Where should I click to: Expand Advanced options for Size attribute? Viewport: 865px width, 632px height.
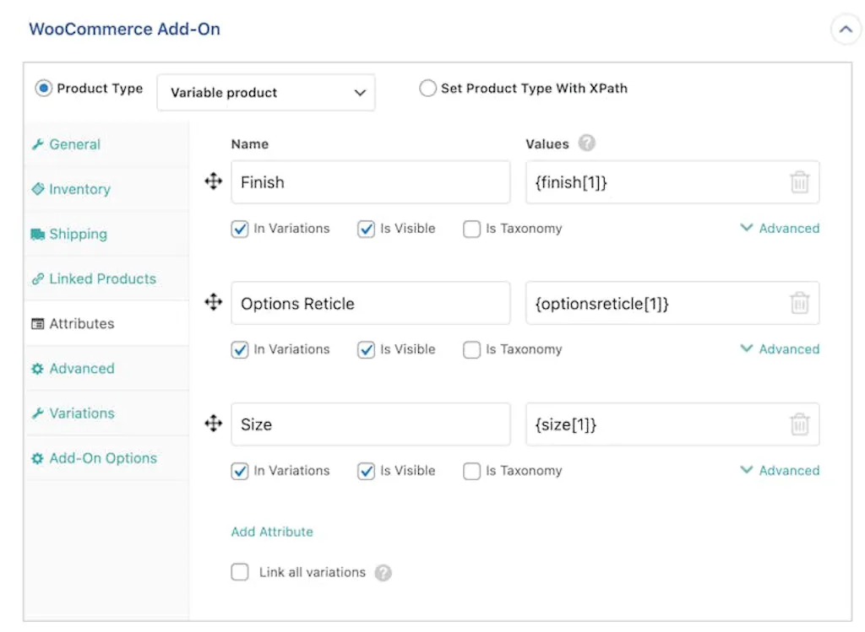(x=780, y=471)
